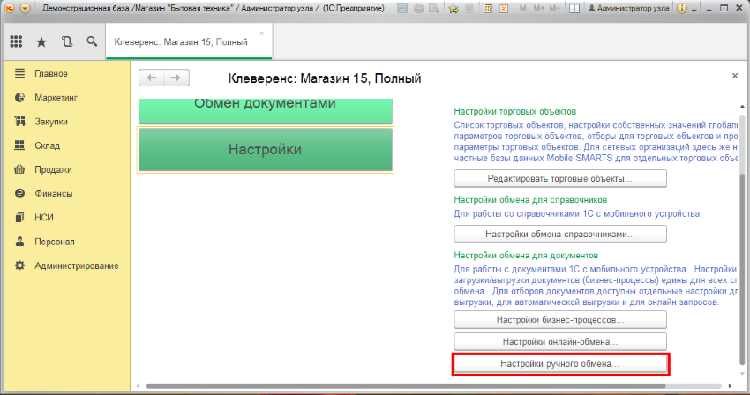Image resolution: width=750 pixels, height=395 pixels.
Task: Click the Администратор узла user label
Action: point(628,8)
